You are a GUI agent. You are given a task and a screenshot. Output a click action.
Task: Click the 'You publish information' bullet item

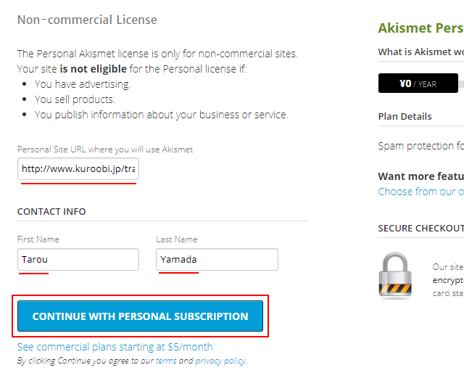click(x=161, y=115)
